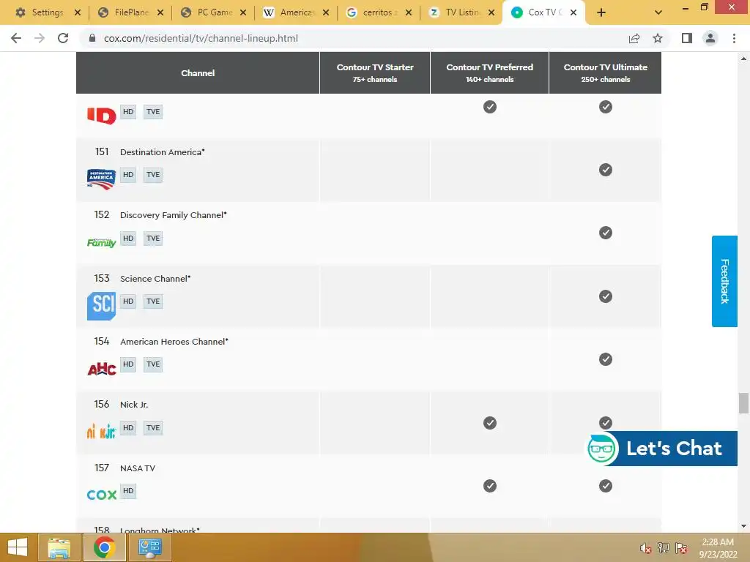Click NASA TV Preferred checkmark
Image resolution: width=750 pixels, height=562 pixels.
coord(490,486)
